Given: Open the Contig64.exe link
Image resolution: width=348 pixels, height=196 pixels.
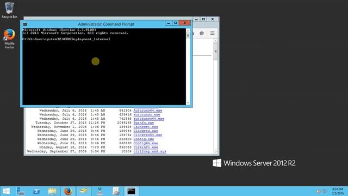Looking at the screenshot, I should click(x=146, y=143).
